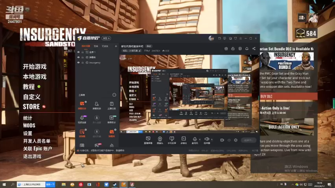This screenshot has height=188, width=335.
Task: Open the BOLT-ACTION ONLY news thumbnail
Action: coord(287,127)
